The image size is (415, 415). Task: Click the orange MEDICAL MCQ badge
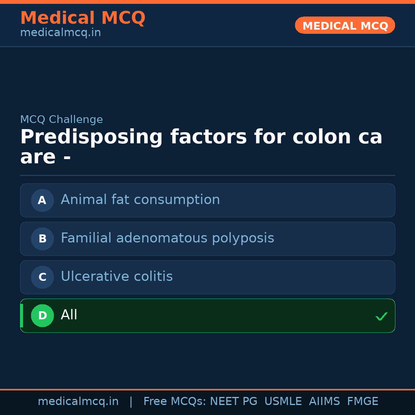[345, 26]
